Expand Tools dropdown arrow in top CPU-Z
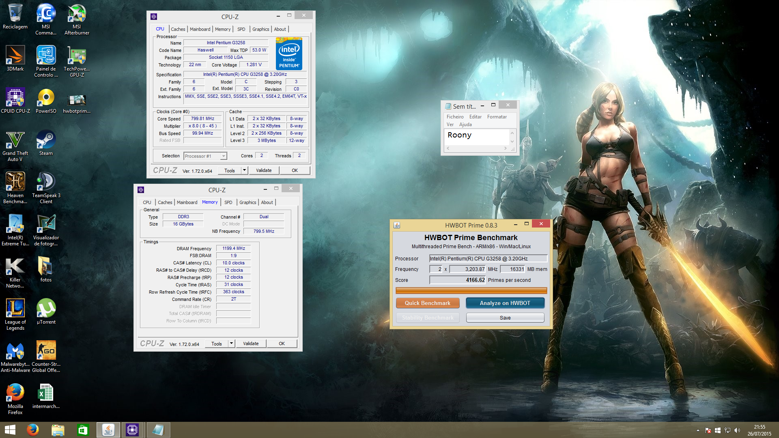 245,170
